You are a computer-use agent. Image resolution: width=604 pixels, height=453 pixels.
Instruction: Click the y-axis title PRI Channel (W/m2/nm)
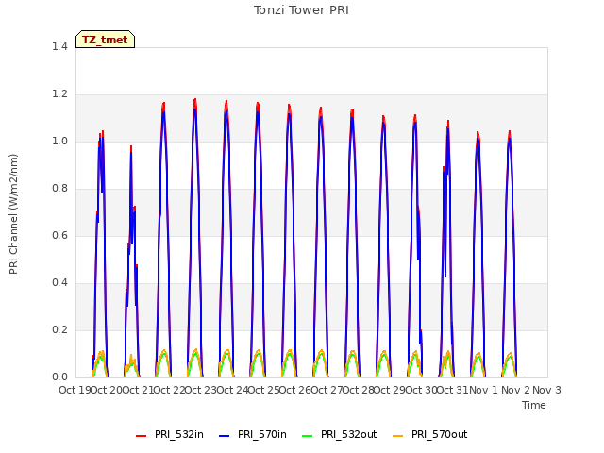click(13, 214)
